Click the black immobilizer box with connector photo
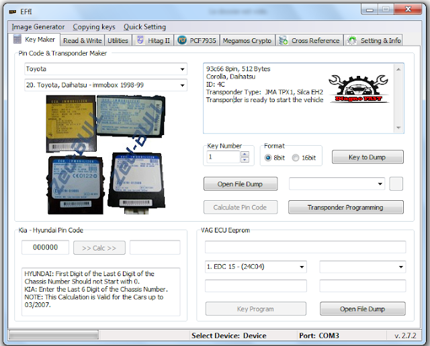The height and width of the screenshot is (346, 430). point(136,183)
